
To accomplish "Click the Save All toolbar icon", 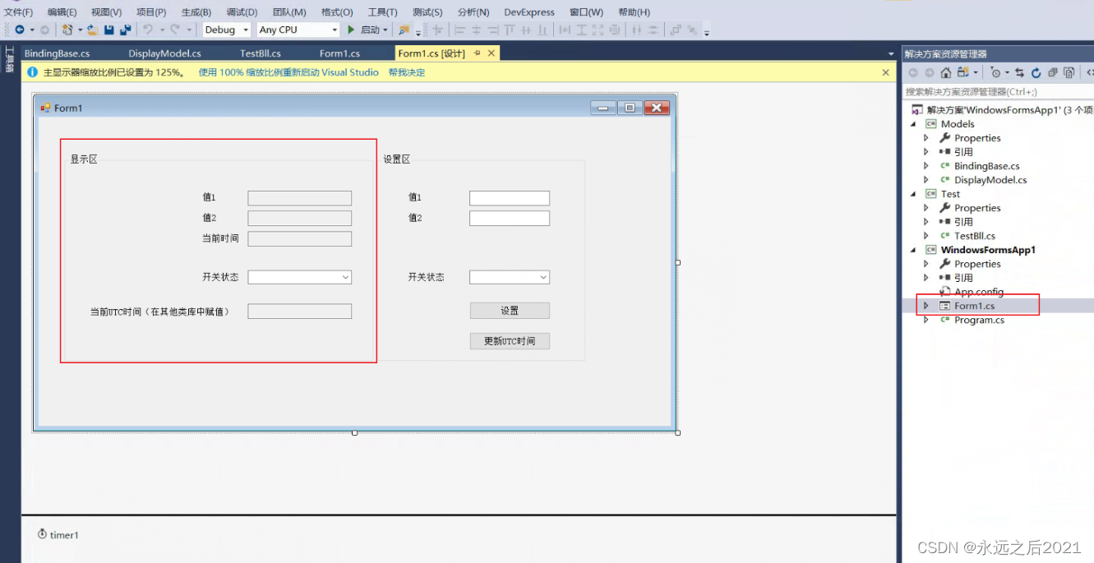I will (125, 30).
